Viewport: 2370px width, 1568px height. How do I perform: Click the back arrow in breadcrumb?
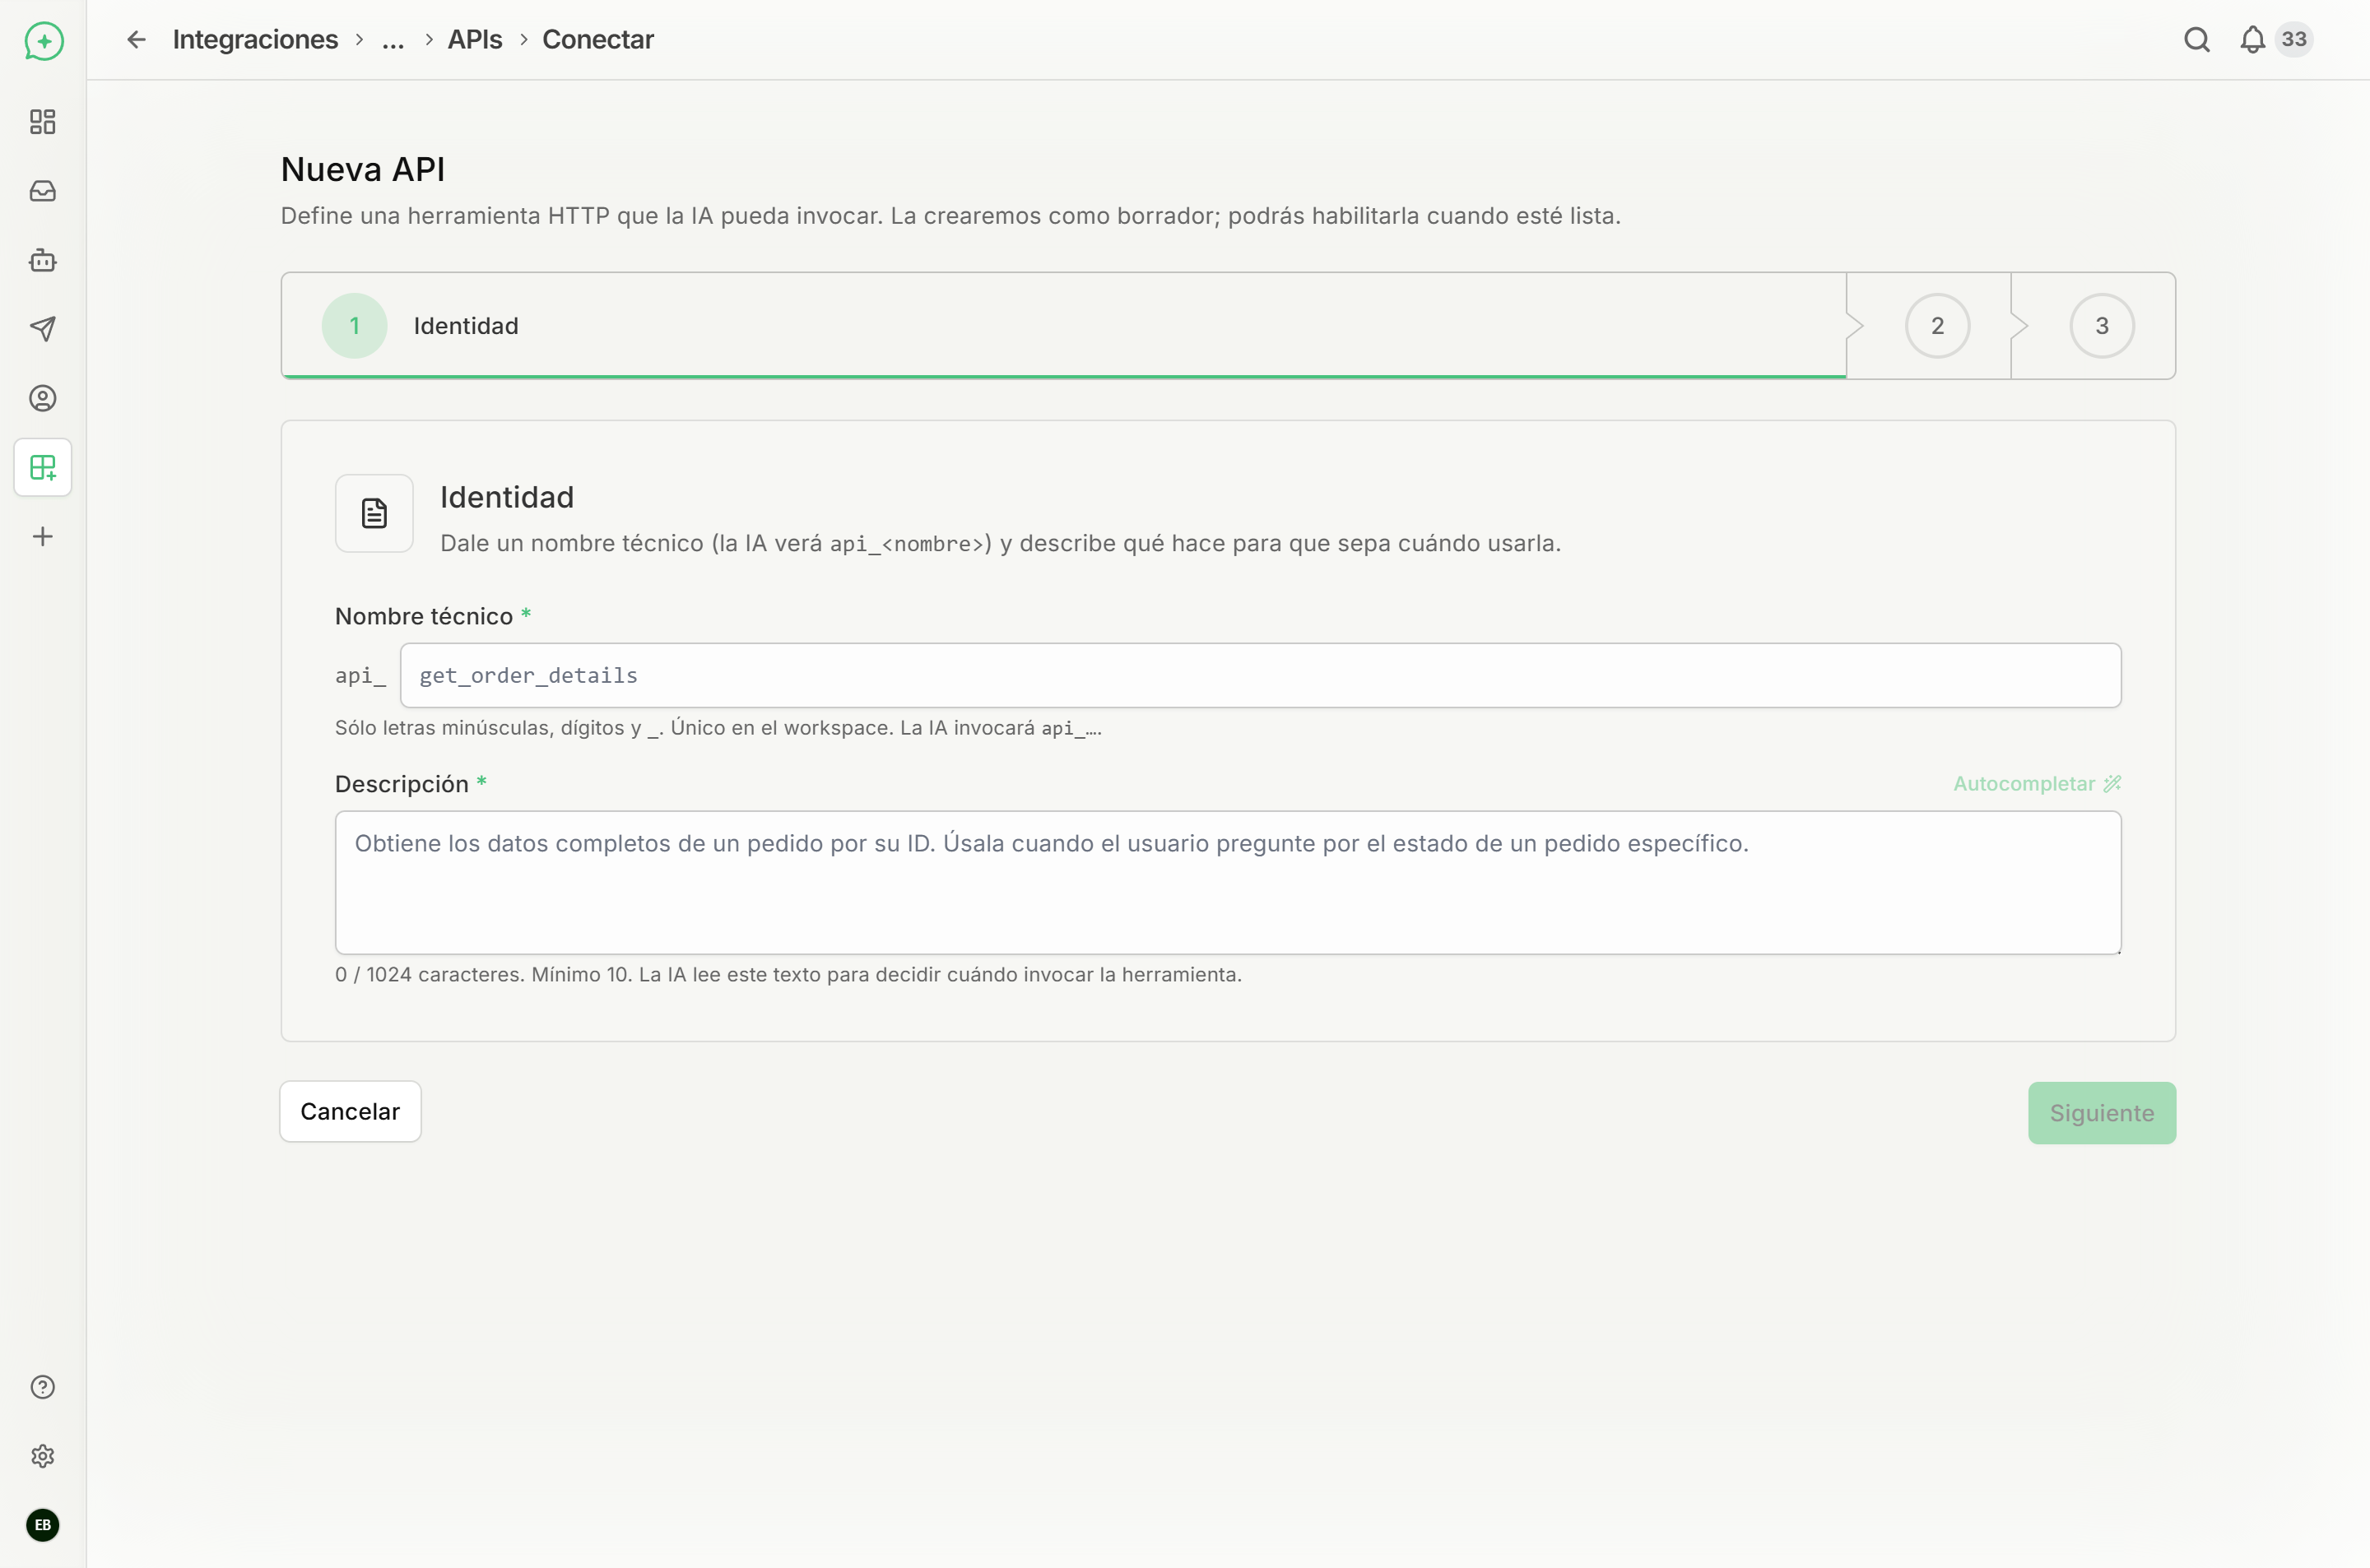[x=136, y=39]
